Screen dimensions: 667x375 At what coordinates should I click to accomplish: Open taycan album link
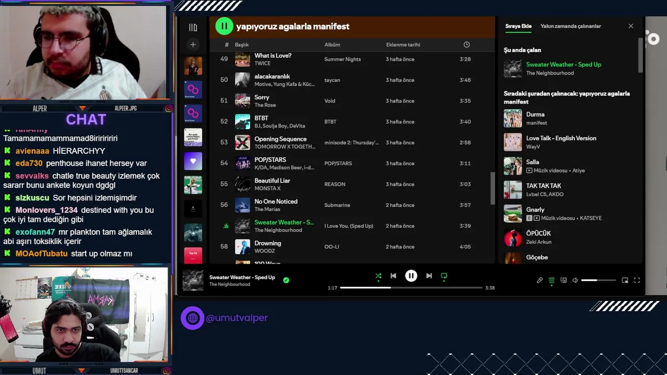pyautogui.click(x=332, y=80)
